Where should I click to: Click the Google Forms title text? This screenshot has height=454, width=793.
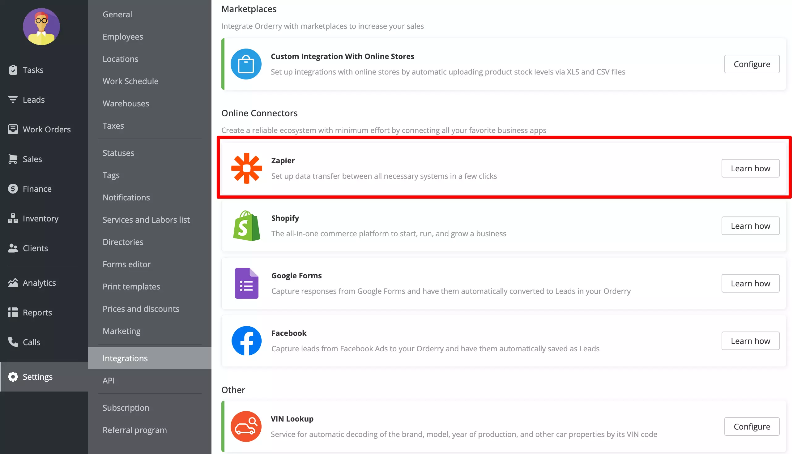(296, 275)
